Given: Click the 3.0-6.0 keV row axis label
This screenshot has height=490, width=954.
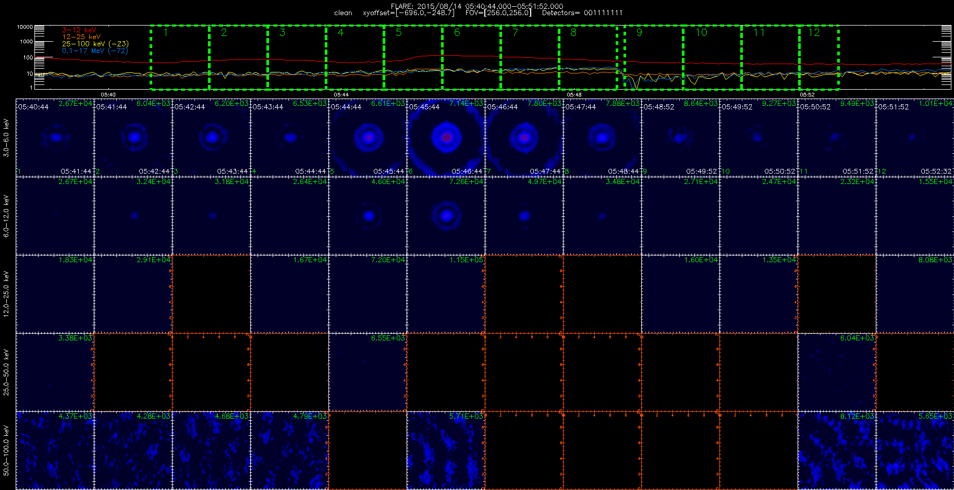Looking at the screenshot, I should [x=6, y=138].
